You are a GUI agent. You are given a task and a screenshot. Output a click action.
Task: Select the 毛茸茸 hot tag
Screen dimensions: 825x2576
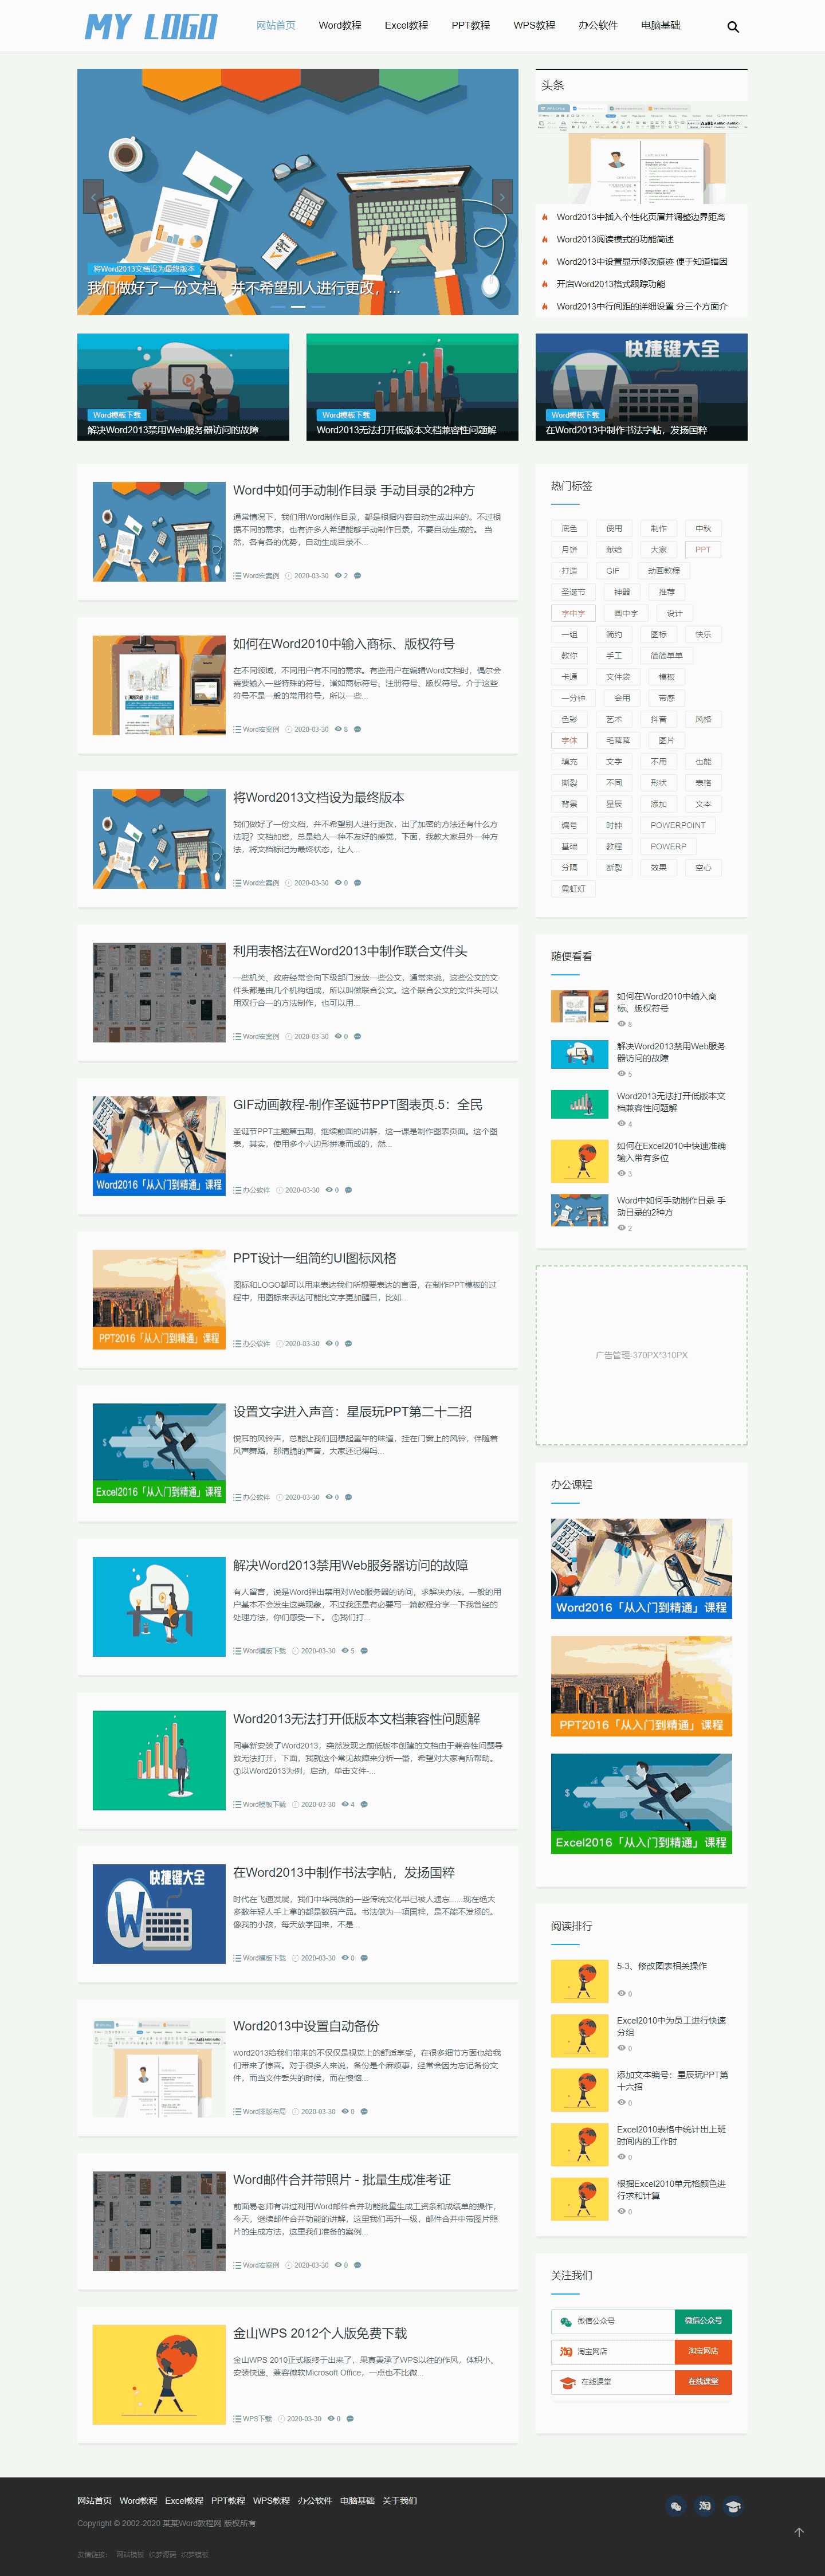tap(618, 740)
